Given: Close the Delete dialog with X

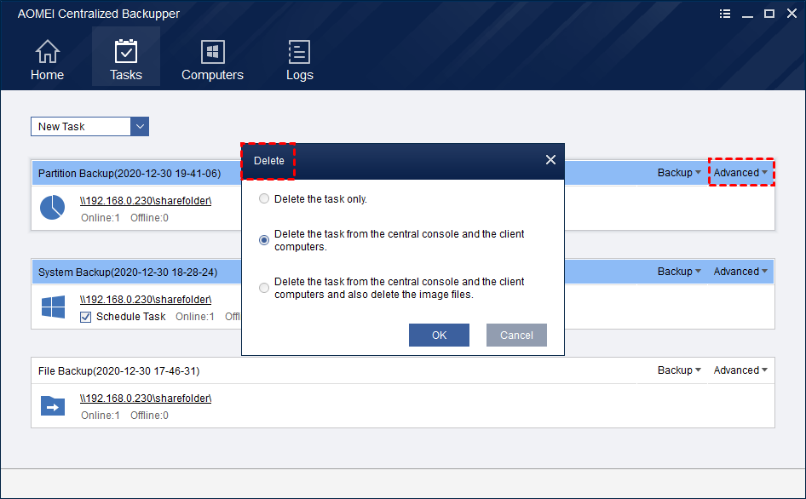Looking at the screenshot, I should click(550, 160).
